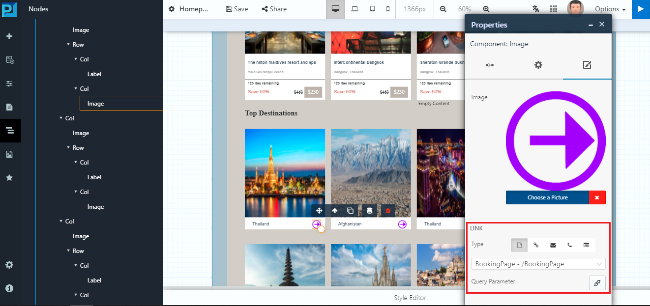650x306 pixels.
Task: Switch to mobile phone viewport icon
Action: 388,9
